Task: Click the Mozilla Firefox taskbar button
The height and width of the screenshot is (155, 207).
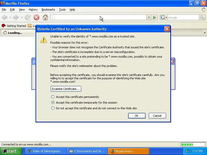Action: point(129,151)
